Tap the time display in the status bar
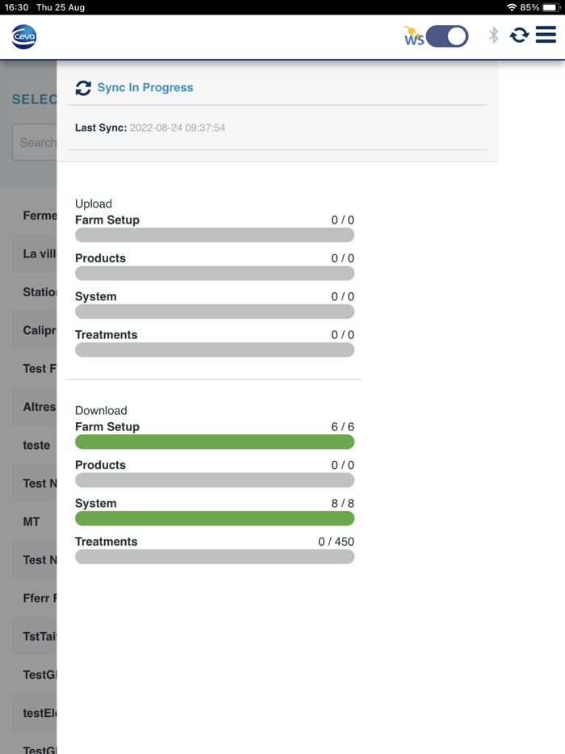565x754 pixels. [x=13, y=7]
